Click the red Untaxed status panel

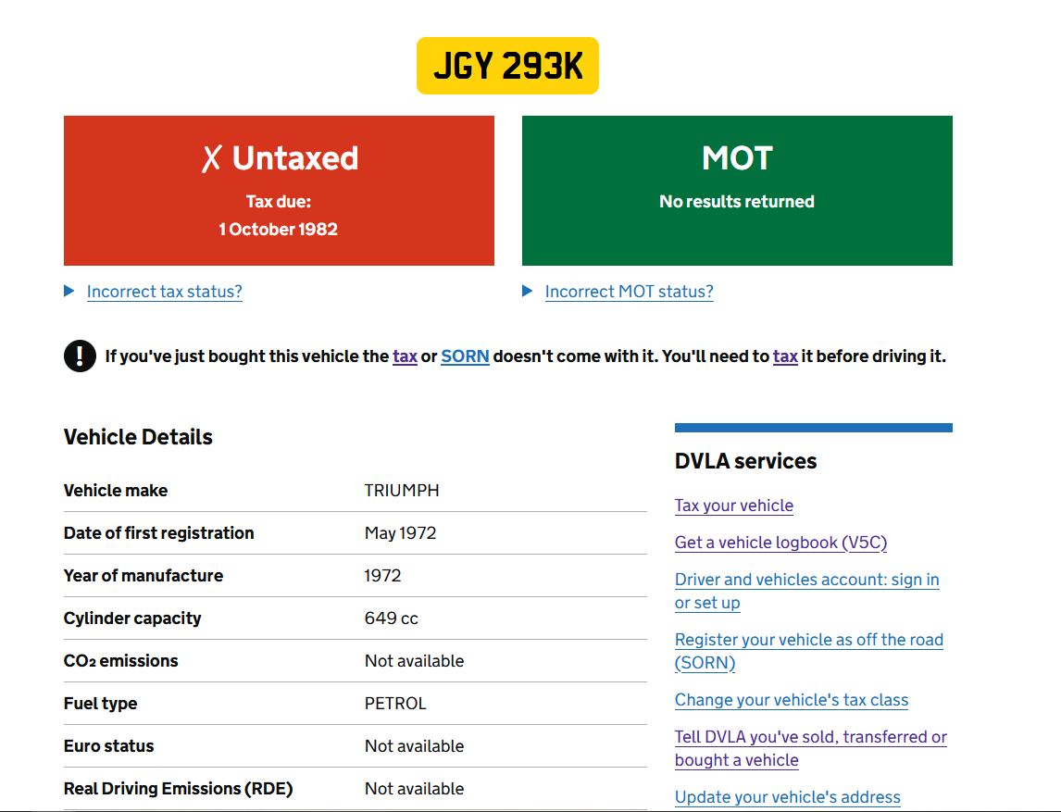pos(279,191)
